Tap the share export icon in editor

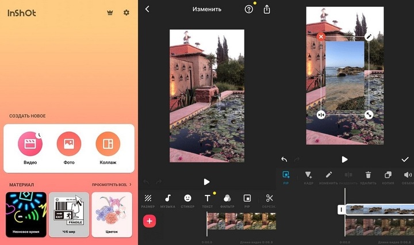click(x=267, y=9)
